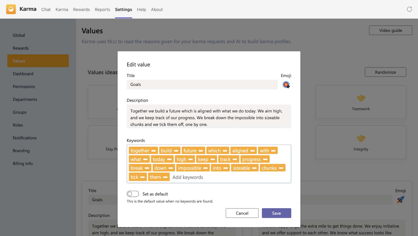The height and width of the screenshot is (236, 418).
Task: Remove the 'impossible' keyword tag
Action: (205, 168)
